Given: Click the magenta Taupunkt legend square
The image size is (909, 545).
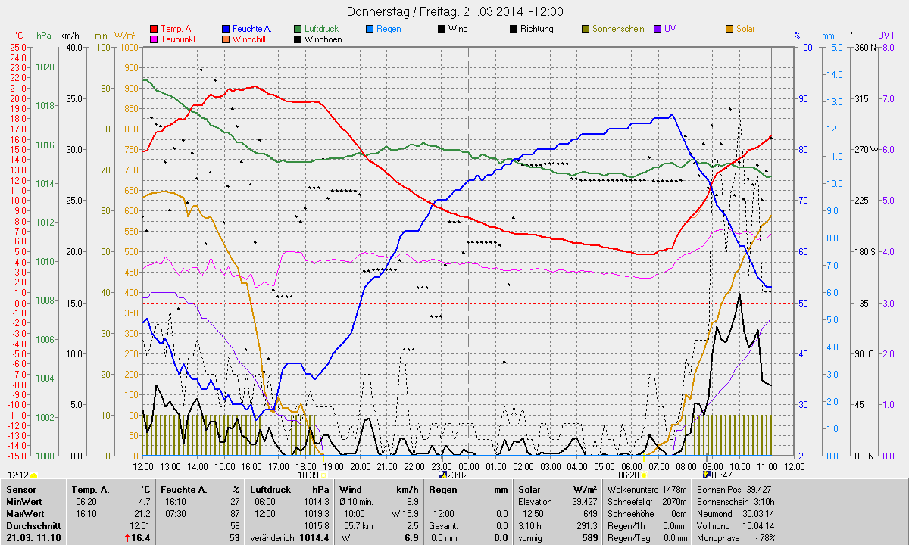Looking at the screenshot, I should pyautogui.click(x=155, y=39).
